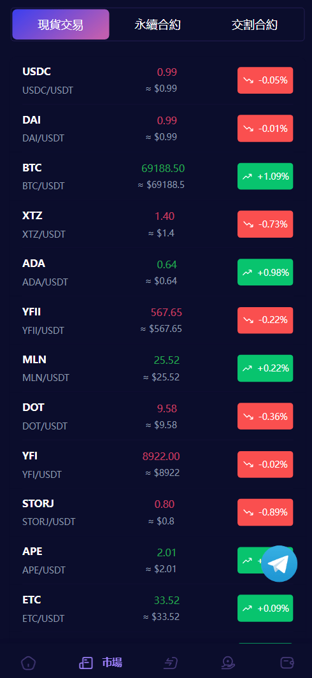
Task: Open the wallet icon in bottom navigation
Action: click(287, 663)
